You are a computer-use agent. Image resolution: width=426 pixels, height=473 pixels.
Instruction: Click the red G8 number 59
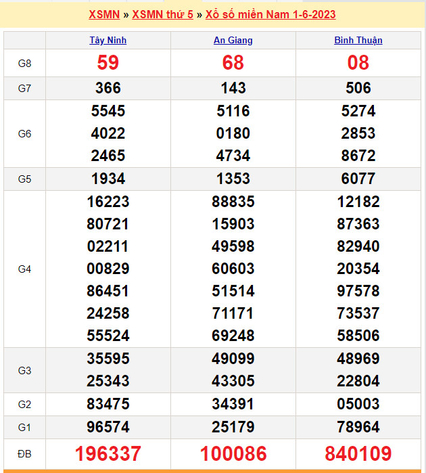coord(108,63)
